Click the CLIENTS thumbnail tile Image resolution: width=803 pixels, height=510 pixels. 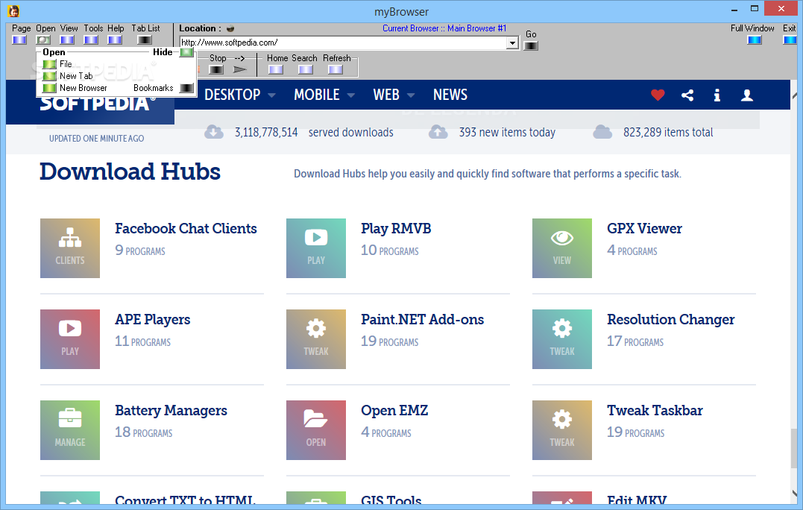click(x=70, y=248)
